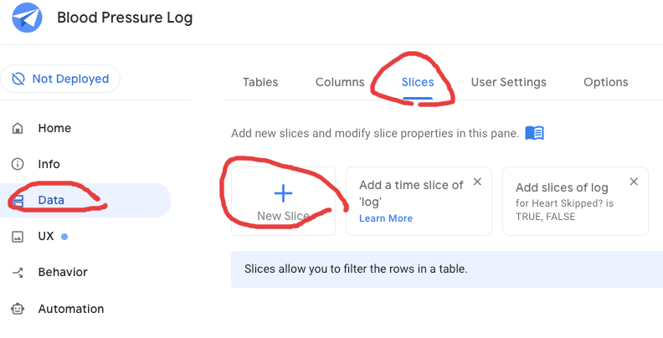Open the Options tab
This screenshot has width=663, height=338.
(x=605, y=82)
